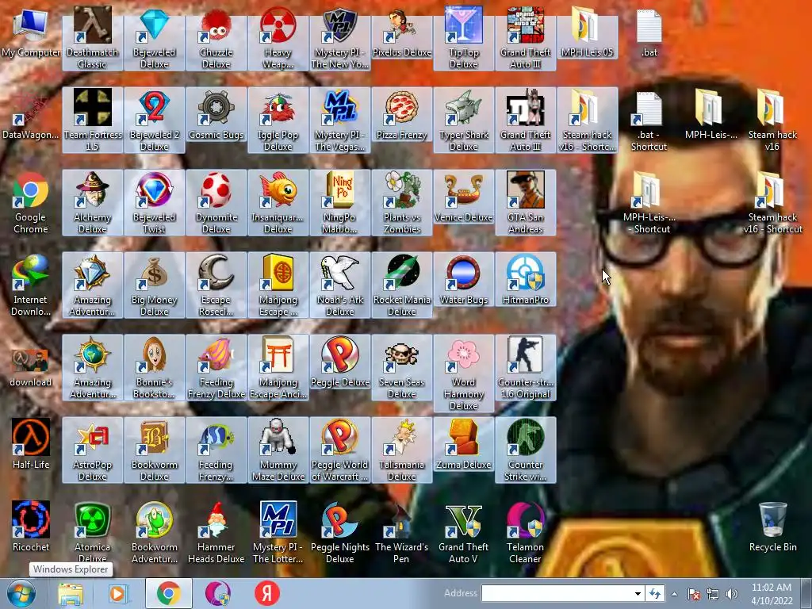Open Zuma Deluxe shortcut
The width and height of the screenshot is (812, 609).
[463, 444]
